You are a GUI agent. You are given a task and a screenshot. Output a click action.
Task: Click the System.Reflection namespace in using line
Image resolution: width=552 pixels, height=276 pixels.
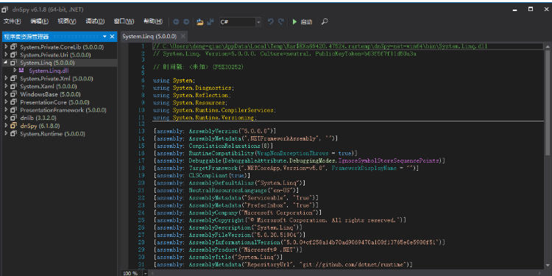(x=201, y=96)
